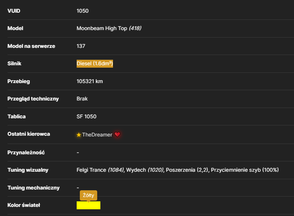Click Moonbeam High Top model name
This screenshot has width=294, height=216.
[102, 28]
